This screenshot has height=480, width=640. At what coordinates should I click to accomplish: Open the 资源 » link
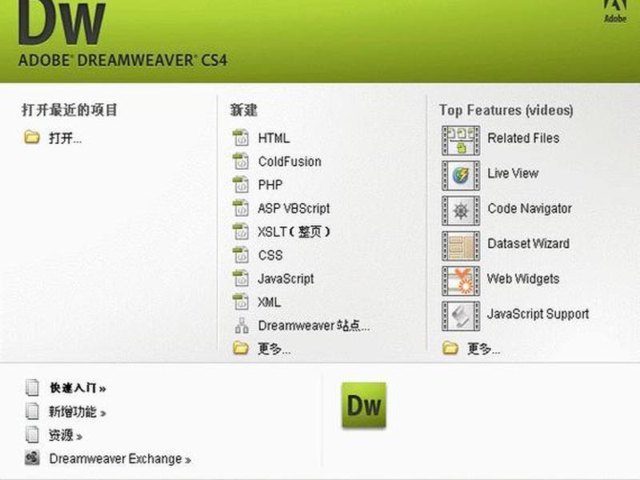(66, 435)
